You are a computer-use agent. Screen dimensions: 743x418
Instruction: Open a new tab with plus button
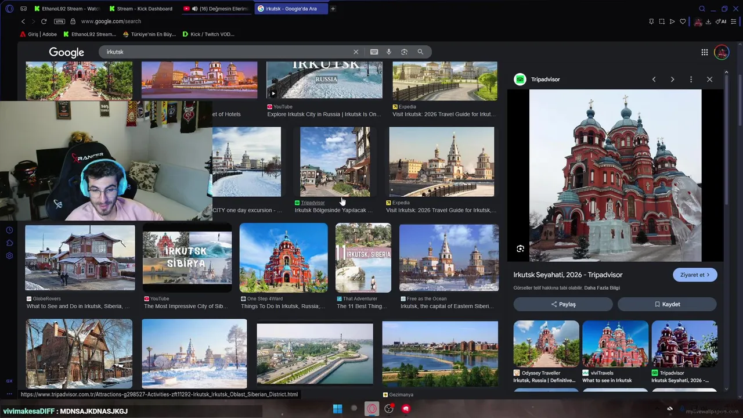(333, 9)
